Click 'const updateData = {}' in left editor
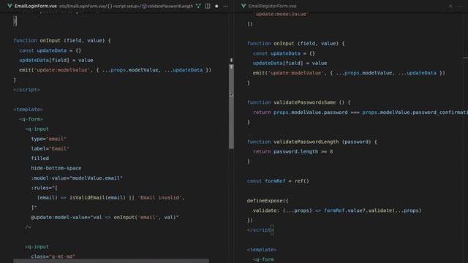Screen dimensions: 468x263 coord(50,50)
